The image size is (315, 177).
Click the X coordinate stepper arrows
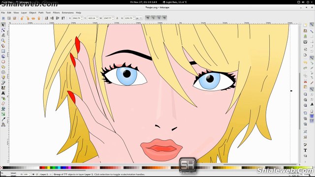(x=82, y=18)
